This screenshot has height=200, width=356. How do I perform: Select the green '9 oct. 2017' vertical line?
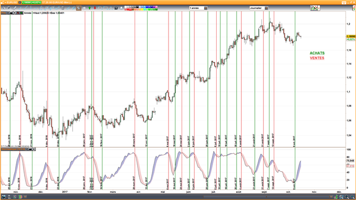pos(295,80)
